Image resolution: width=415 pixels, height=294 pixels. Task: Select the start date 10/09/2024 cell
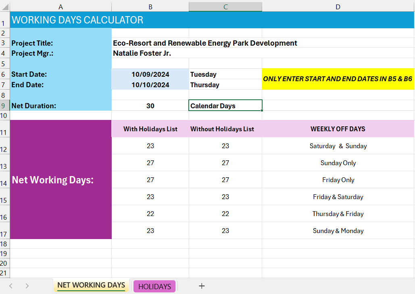(x=150, y=74)
